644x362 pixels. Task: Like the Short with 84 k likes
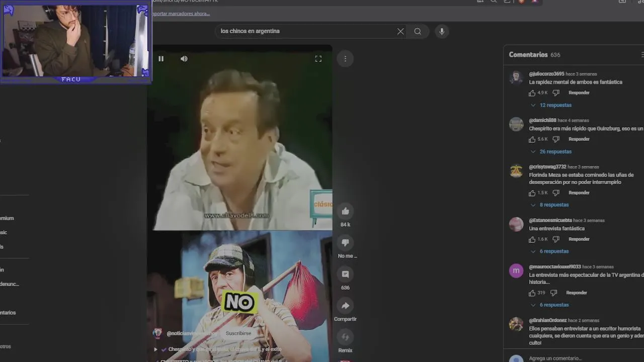coord(346,211)
